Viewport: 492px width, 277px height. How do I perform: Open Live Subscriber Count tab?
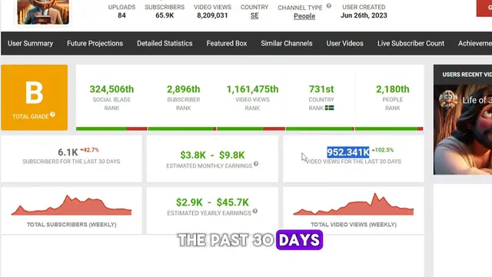[411, 43]
